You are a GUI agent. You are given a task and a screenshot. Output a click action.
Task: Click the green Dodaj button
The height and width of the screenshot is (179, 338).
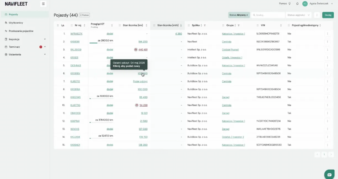point(328,15)
